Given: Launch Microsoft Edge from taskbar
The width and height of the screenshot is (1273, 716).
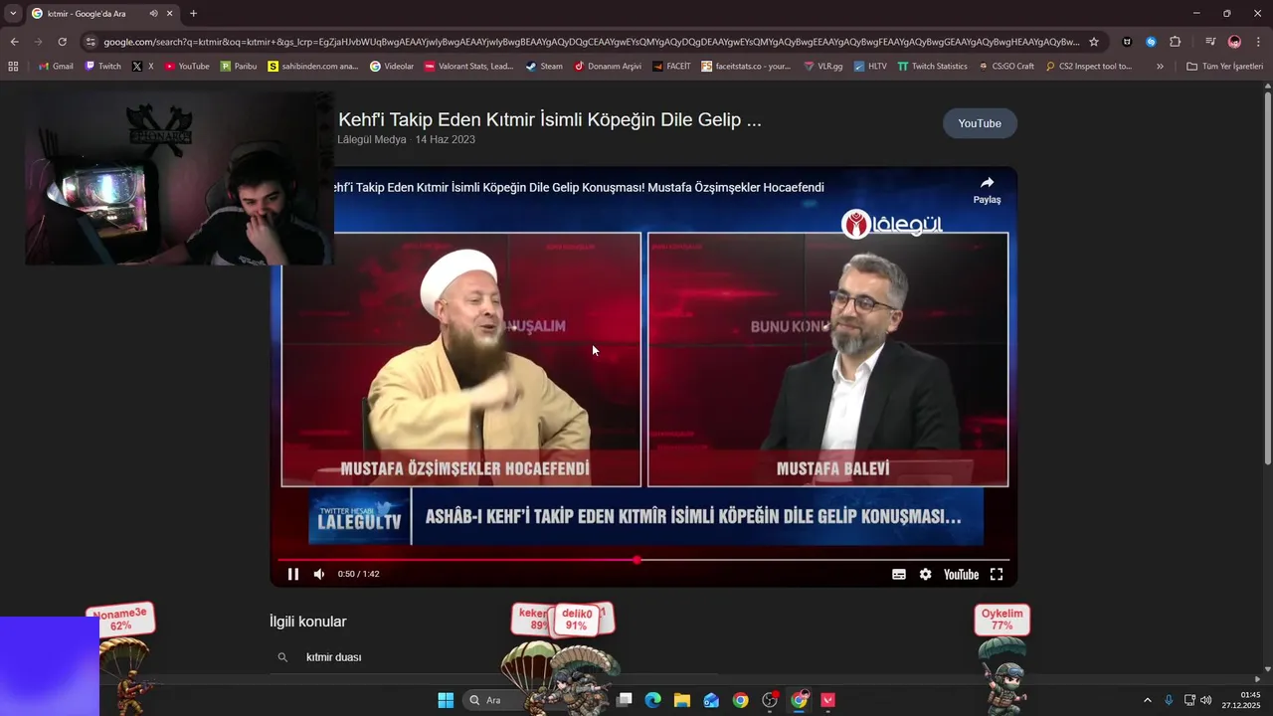Looking at the screenshot, I should tap(653, 700).
